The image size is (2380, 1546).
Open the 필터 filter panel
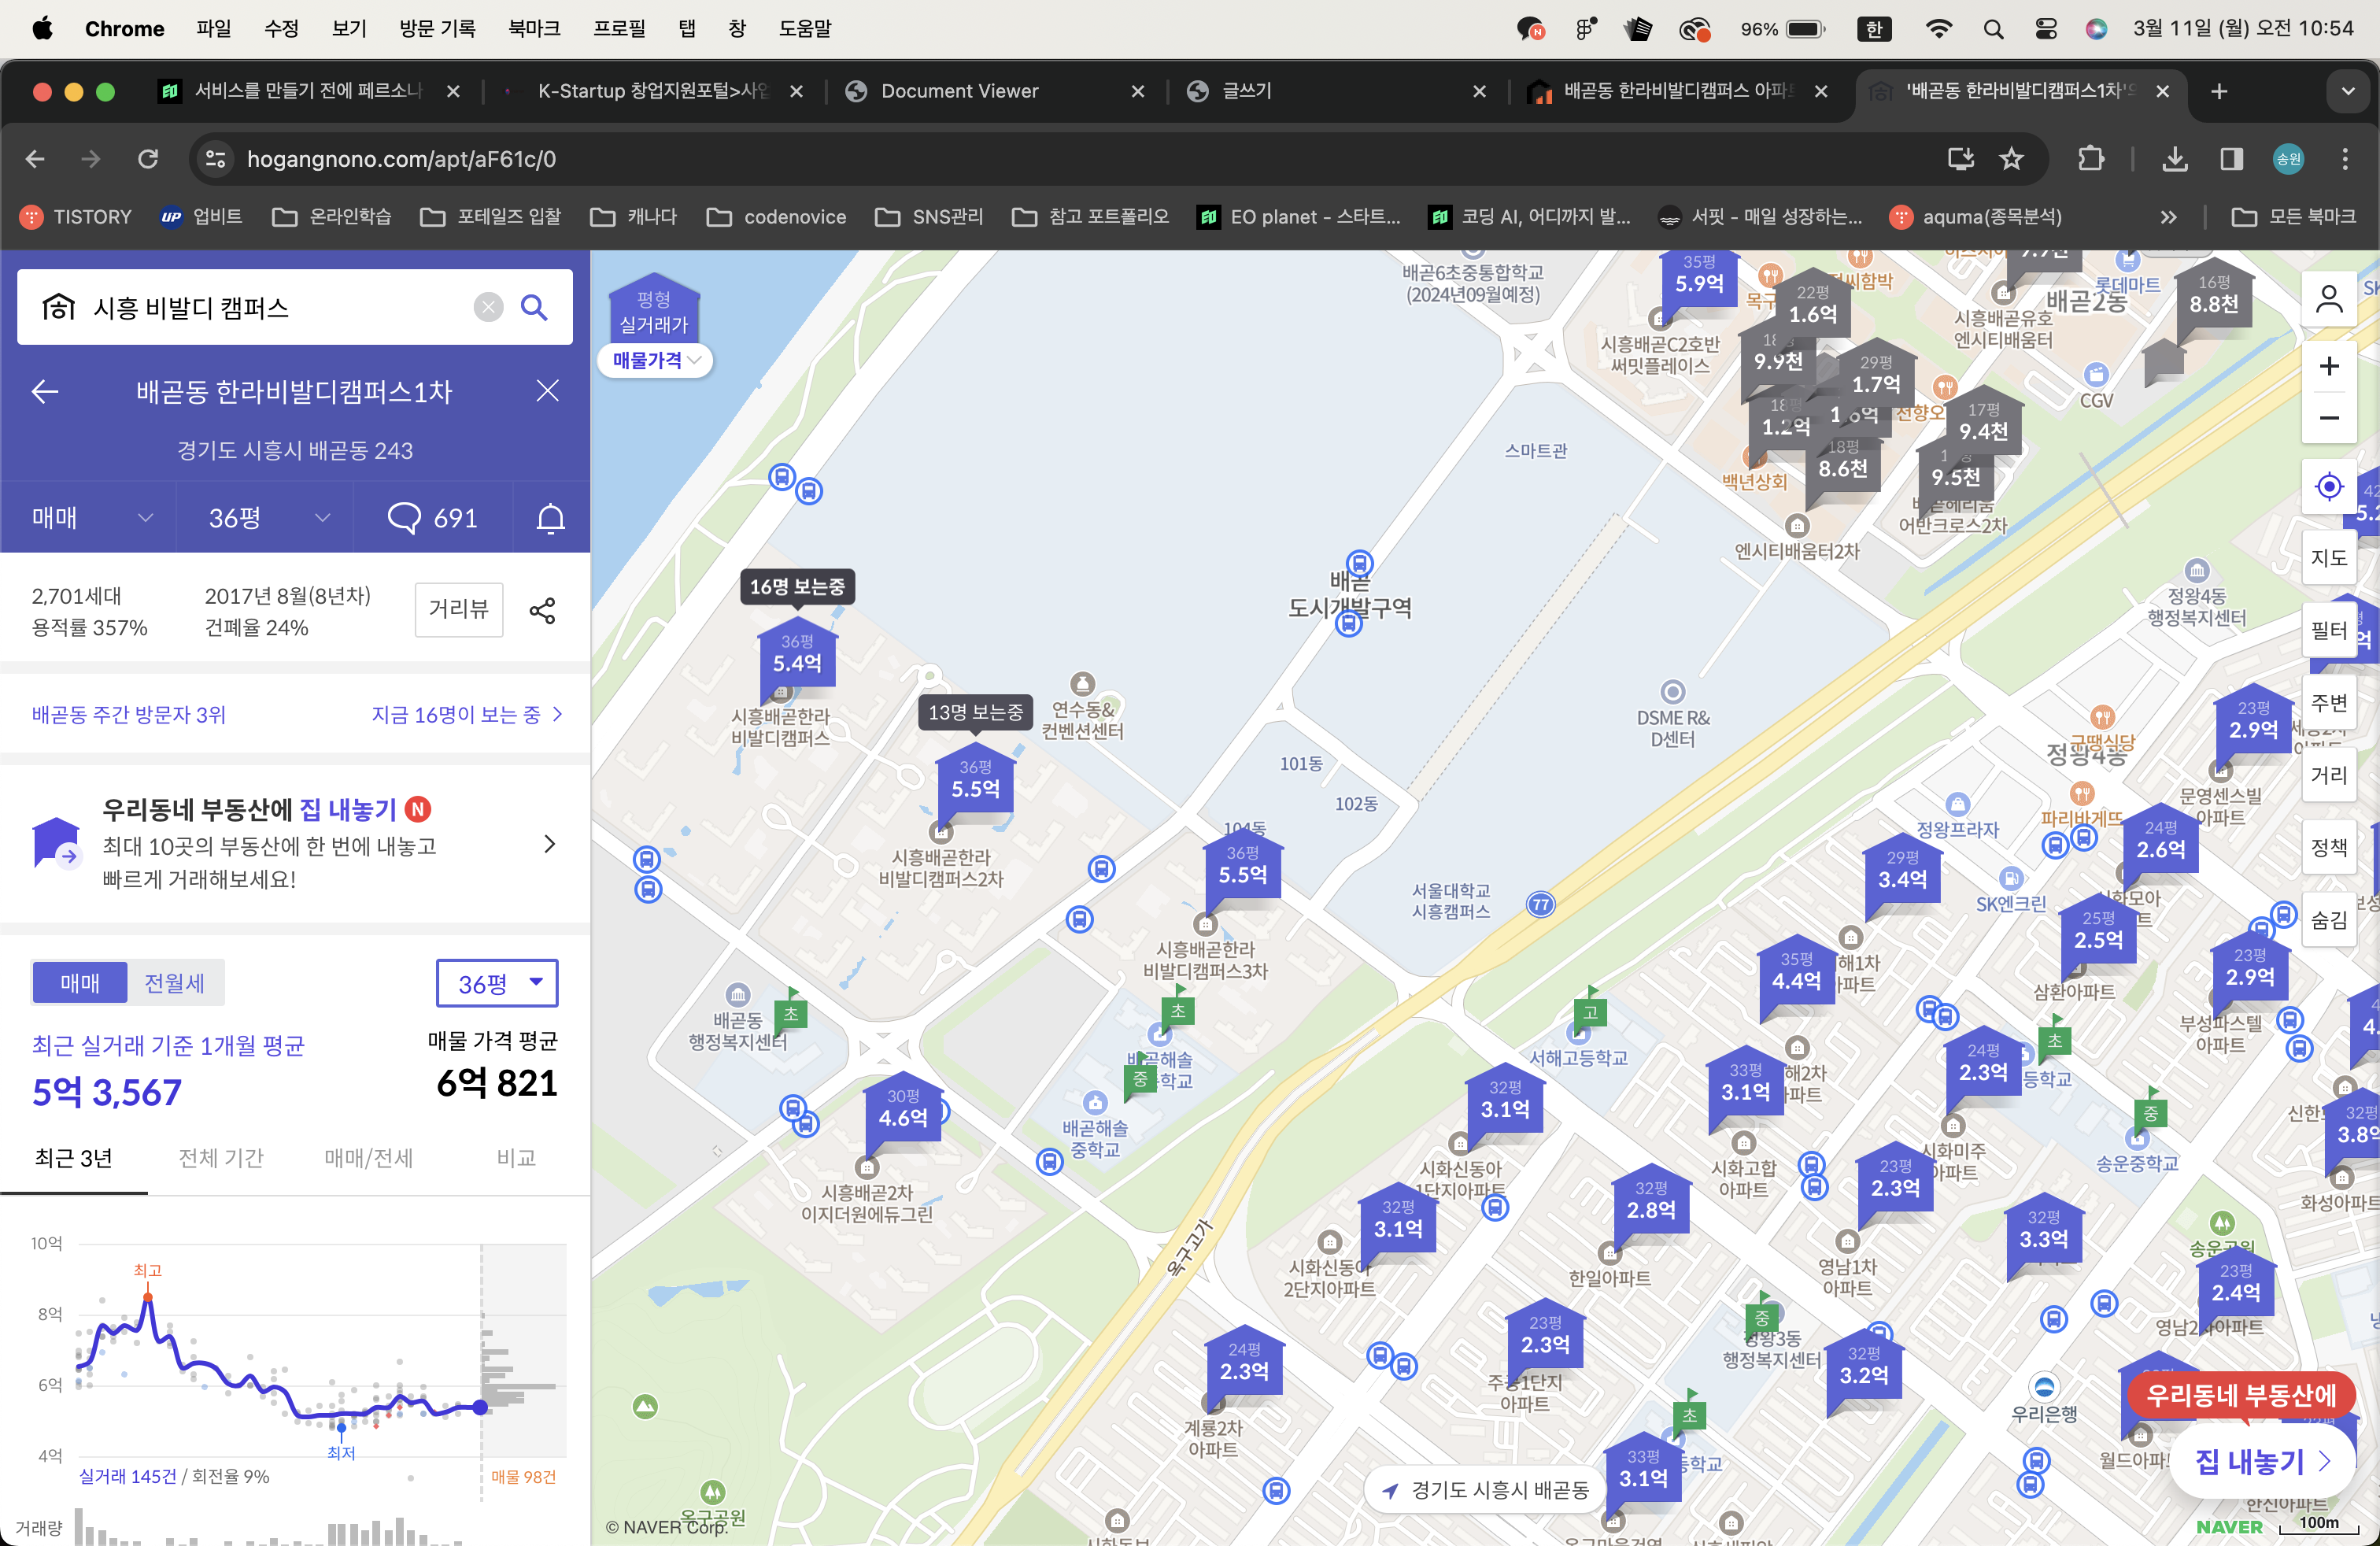coord(2329,630)
